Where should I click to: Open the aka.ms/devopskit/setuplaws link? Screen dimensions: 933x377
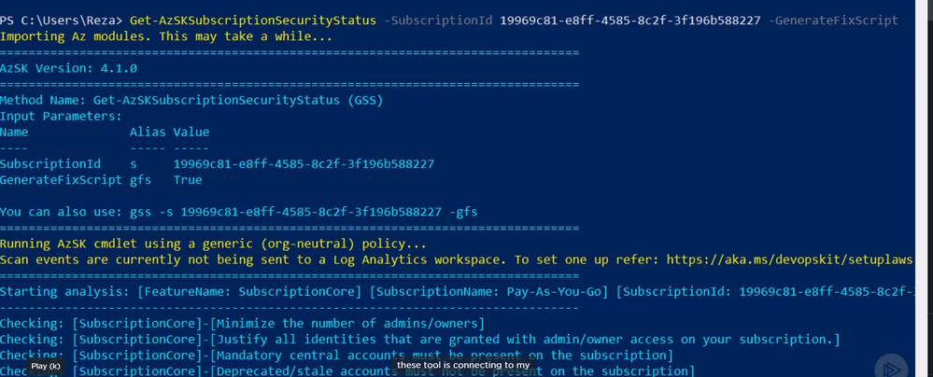point(789,259)
